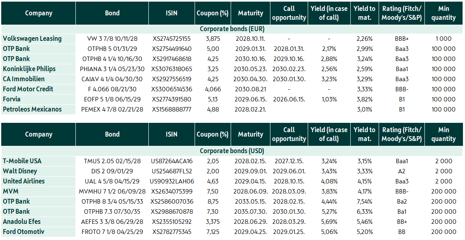
Task: Select bond CAIAV 4 1/4 04/30/30
Action: pos(112,79)
